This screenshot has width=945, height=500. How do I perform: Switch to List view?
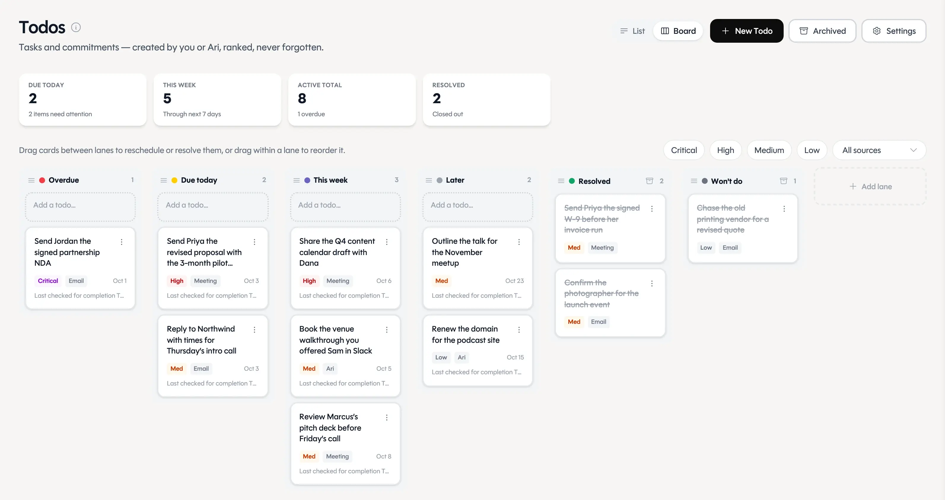(x=632, y=31)
